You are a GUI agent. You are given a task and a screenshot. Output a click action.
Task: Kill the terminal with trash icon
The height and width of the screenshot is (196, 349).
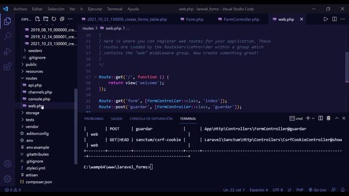[x=328, y=118]
